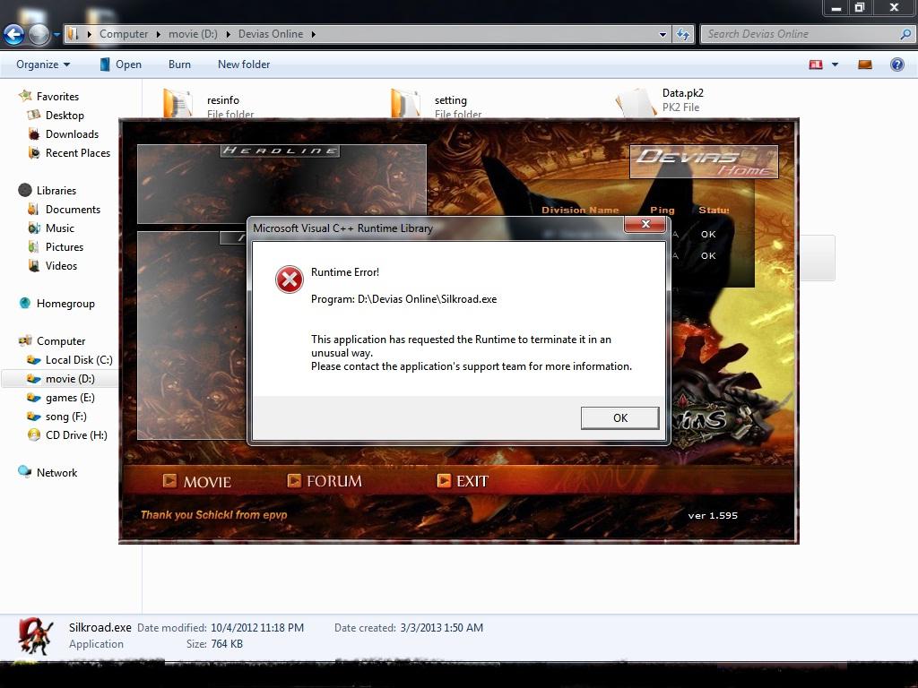
Task: Click Computer in the address breadcrumb
Action: [124, 34]
